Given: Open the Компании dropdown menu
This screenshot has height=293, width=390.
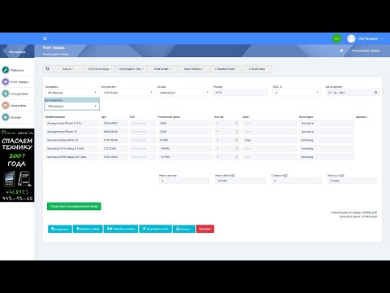Looking at the screenshot, I should tap(162, 69).
